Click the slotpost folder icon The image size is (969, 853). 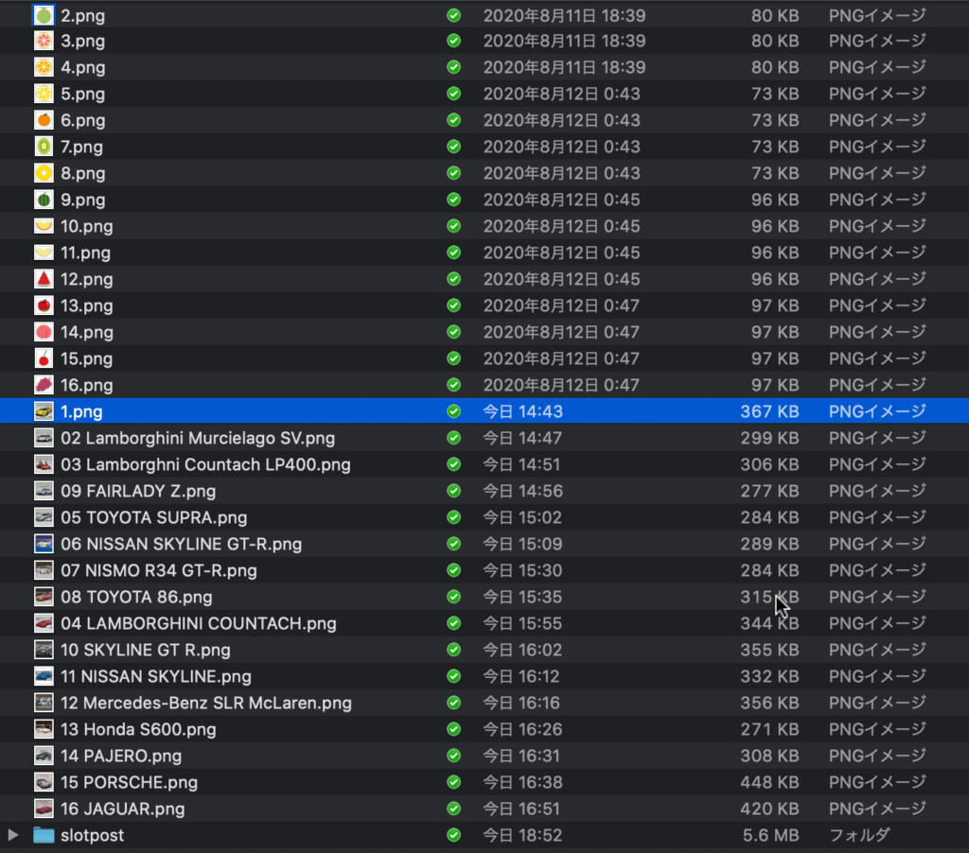click(x=44, y=835)
